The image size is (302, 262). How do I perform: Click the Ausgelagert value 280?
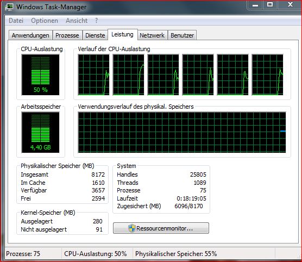point(98,221)
